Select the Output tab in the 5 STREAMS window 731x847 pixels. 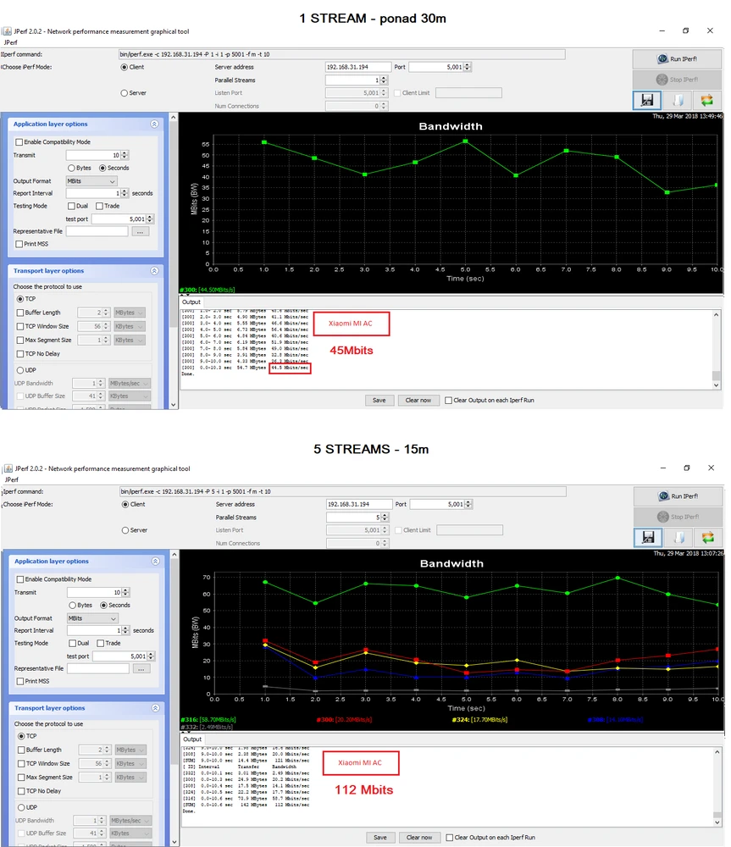click(x=192, y=739)
